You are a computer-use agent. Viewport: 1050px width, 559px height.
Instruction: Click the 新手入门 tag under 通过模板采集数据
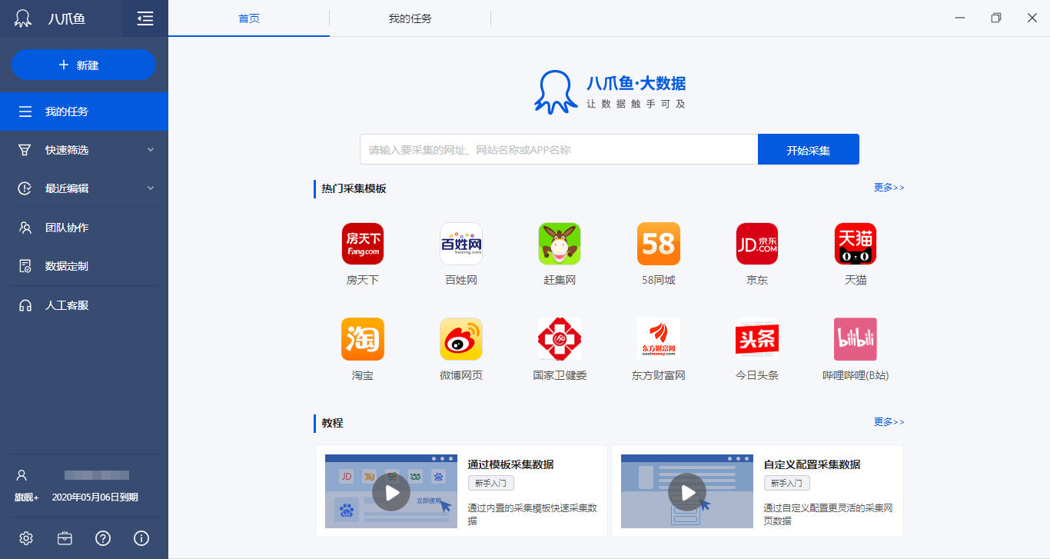(x=491, y=483)
